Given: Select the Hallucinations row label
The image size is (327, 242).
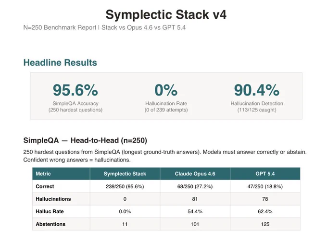Looking at the screenshot, I should [x=53, y=199].
